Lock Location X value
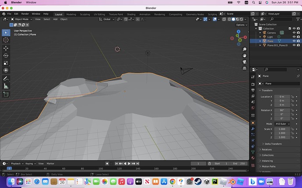Screen dimensions: 302x188 (x=292, y=96)
